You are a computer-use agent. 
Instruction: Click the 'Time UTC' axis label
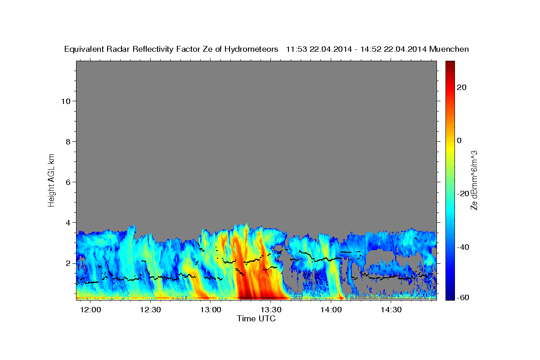tap(256, 319)
